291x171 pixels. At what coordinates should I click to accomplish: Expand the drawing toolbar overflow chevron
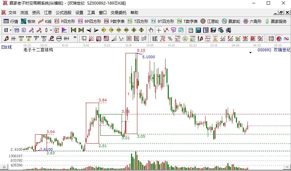pyautogui.click(x=75, y=37)
